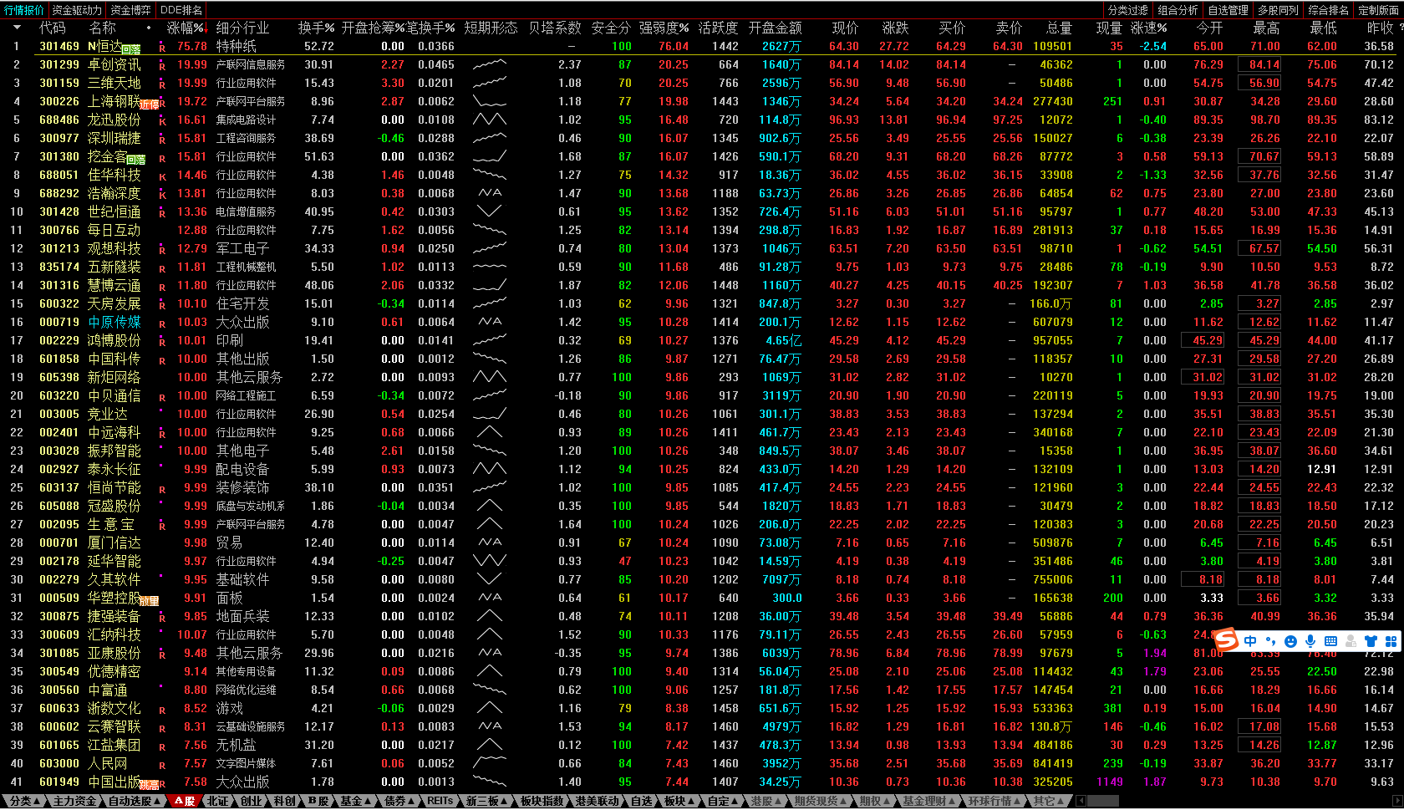The image size is (1404, 810).
Task: Click the 回落 tag on 挖金客 row
Action: (136, 160)
